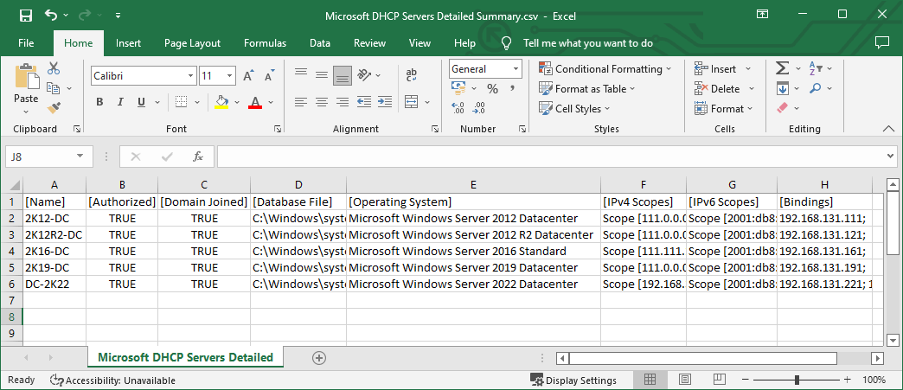Click the Delete cells button
Image resolution: width=903 pixels, height=390 pixels.
(718, 89)
